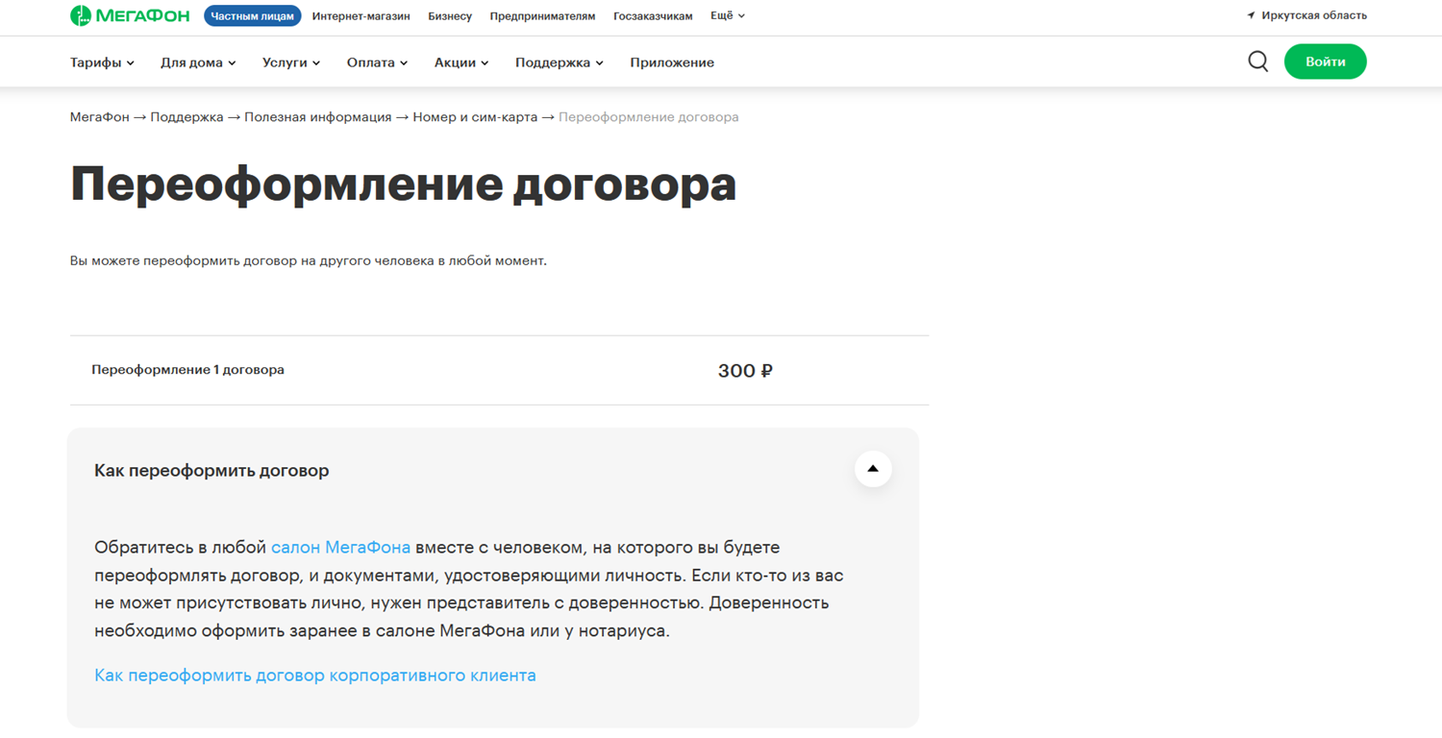Change region Иркутская область
The height and width of the screenshot is (738, 1442).
(1314, 15)
